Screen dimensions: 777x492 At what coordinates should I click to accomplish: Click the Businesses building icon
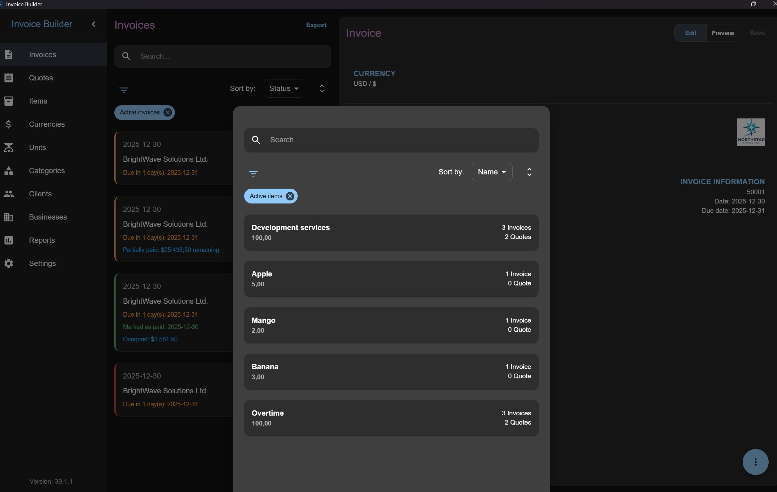(x=9, y=217)
